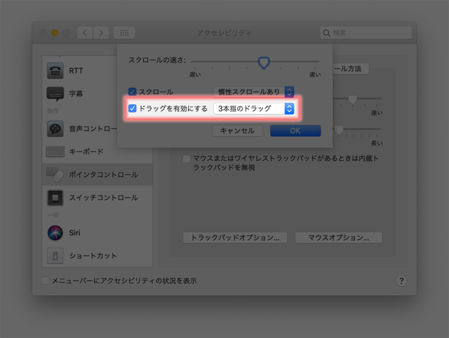
Task: Click the magnifier icon in search field
Action: (x=327, y=33)
